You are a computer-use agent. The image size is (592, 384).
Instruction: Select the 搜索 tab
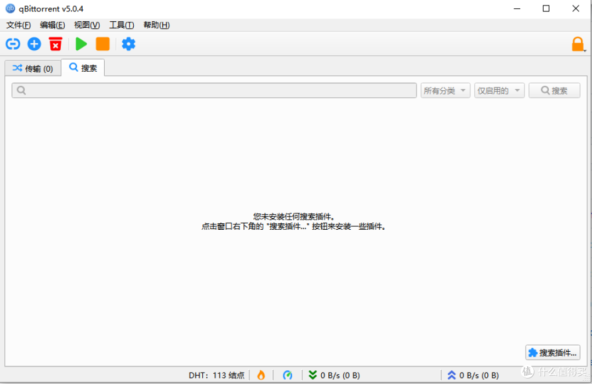(x=83, y=68)
